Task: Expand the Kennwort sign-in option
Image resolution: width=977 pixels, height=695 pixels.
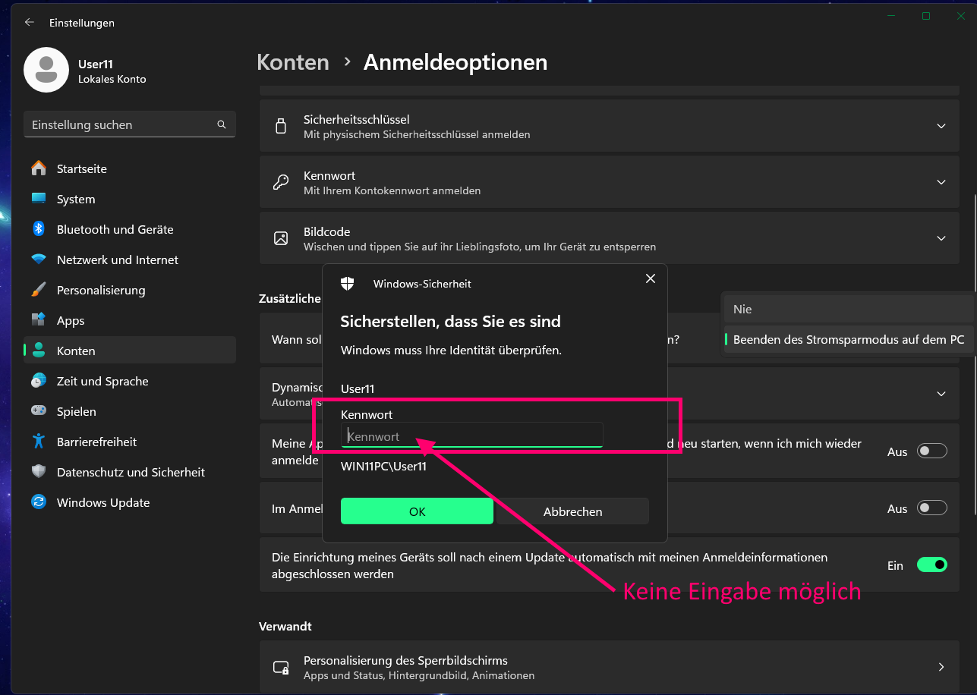Action: pyautogui.click(x=941, y=182)
